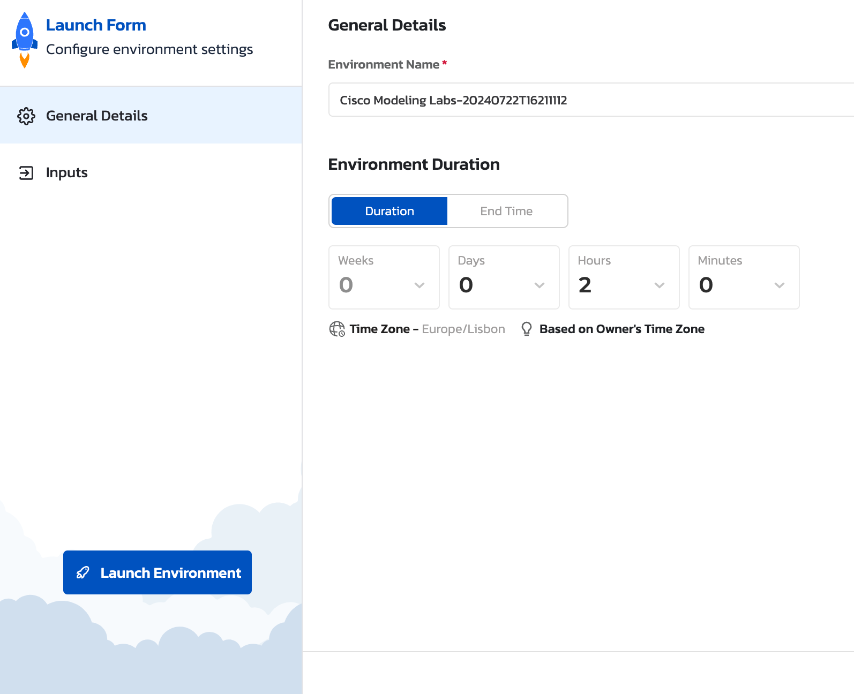The height and width of the screenshot is (694, 854).
Task: Expand the Hours dropdown
Action: coord(624,277)
